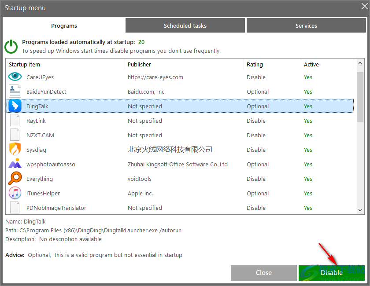Close the Startup menu window
The image size is (370, 286).
364,6
